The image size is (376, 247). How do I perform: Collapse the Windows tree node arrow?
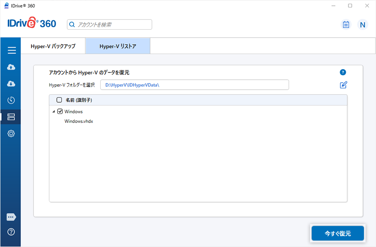[x=53, y=112]
